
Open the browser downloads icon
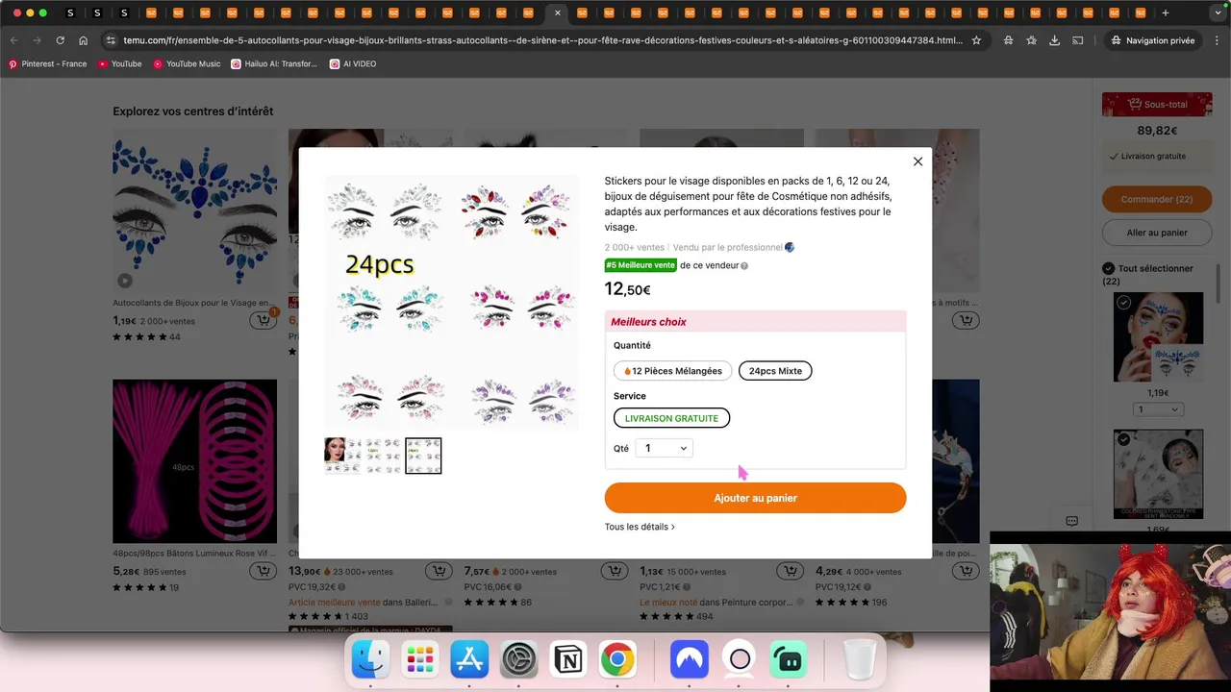pyautogui.click(x=1054, y=40)
